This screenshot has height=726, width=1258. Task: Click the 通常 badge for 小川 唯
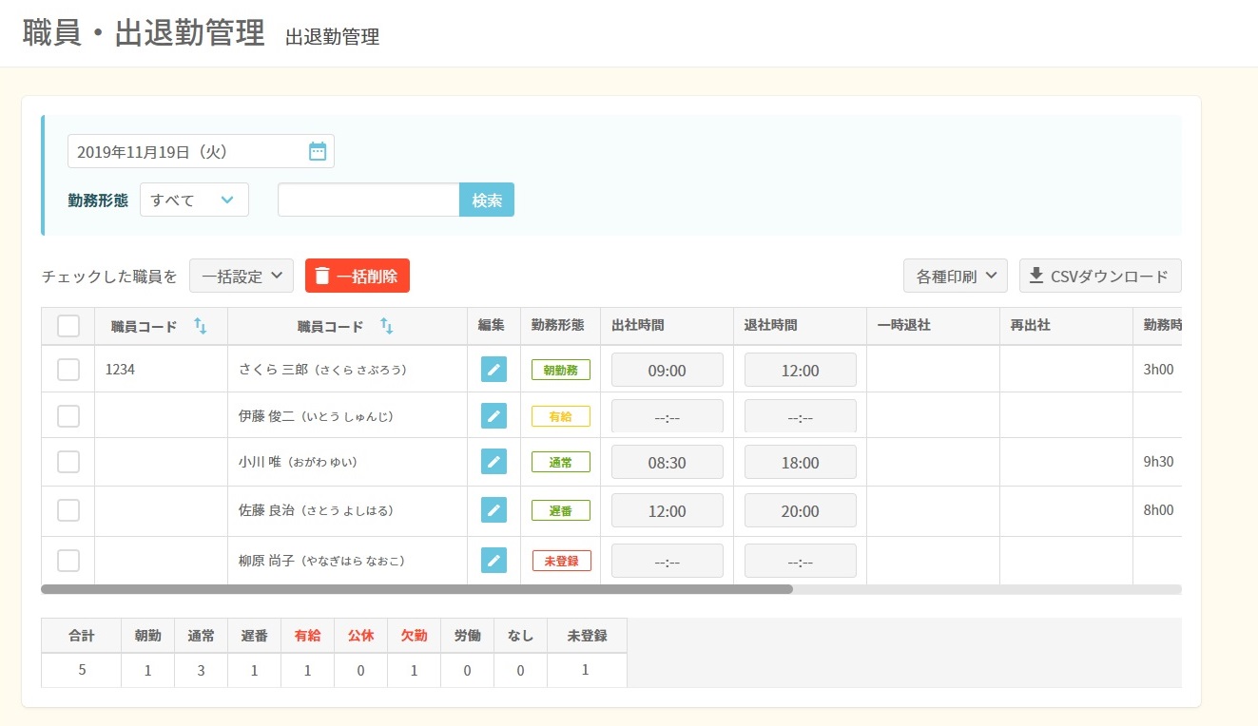pos(561,462)
